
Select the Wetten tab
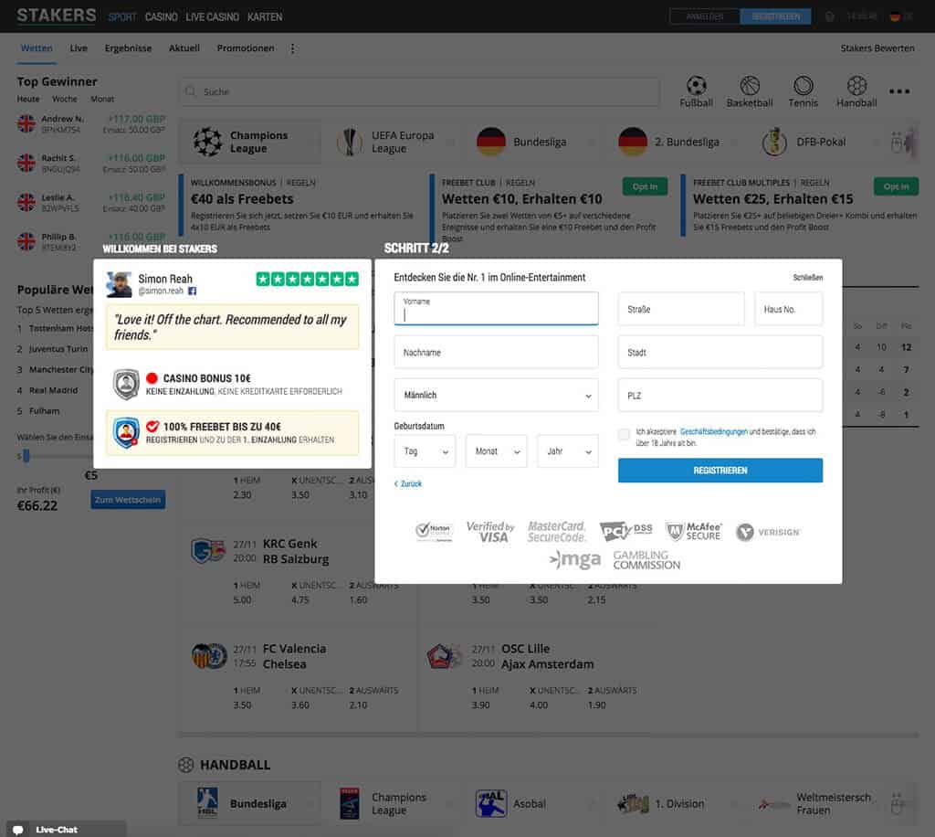(x=37, y=48)
